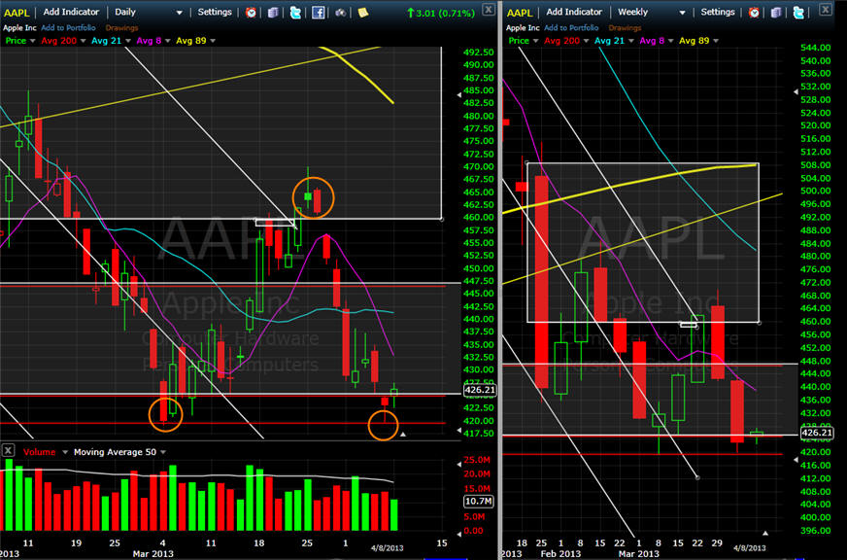Open the Weekly timeframe dropdown
The image size is (847, 560).
[682, 13]
